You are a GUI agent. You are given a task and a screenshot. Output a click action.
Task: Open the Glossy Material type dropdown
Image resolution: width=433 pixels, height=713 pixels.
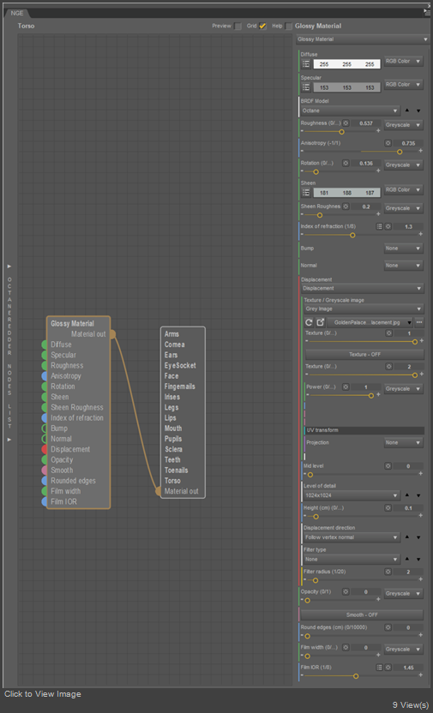click(362, 39)
